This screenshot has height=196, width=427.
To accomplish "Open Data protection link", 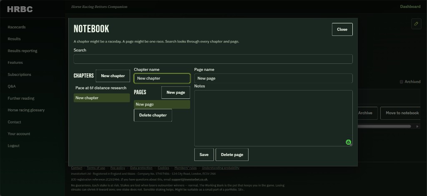I will (x=141, y=168).
